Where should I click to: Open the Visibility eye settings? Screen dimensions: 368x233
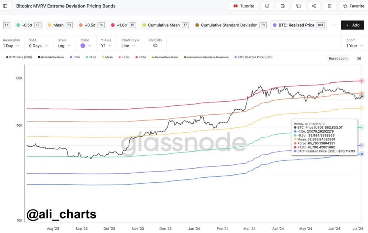coord(155,46)
